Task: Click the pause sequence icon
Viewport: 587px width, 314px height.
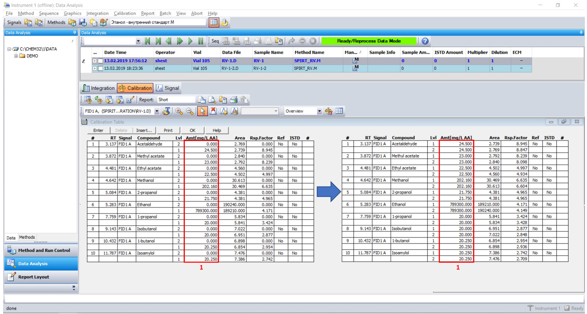Action: [x=201, y=41]
